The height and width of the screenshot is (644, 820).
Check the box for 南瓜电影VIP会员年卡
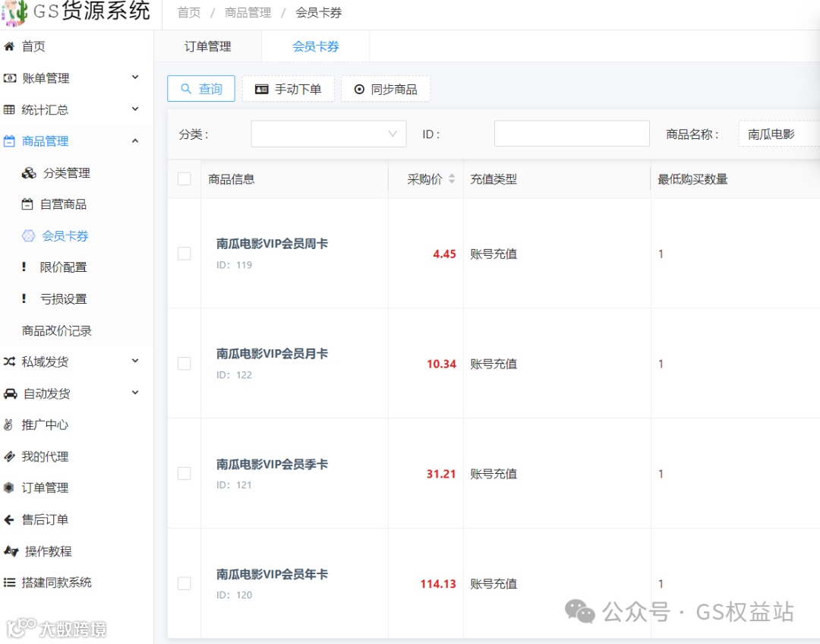pyautogui.click(x=184, y=583)
